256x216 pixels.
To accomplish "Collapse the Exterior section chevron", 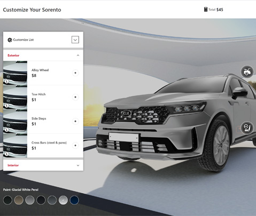I will 78,55.
